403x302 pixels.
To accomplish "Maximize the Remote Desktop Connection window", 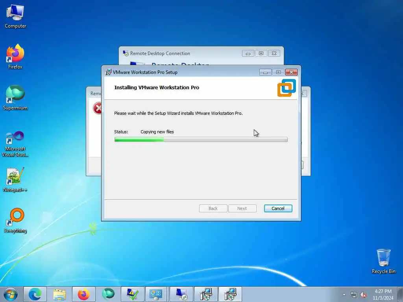I will tap(261, 53).
